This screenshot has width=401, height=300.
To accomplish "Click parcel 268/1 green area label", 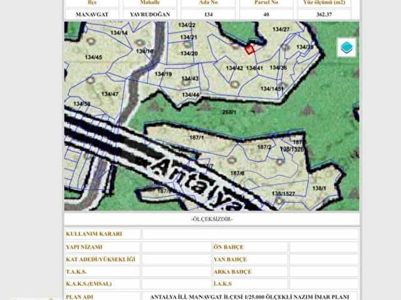I will pos(229,112).
